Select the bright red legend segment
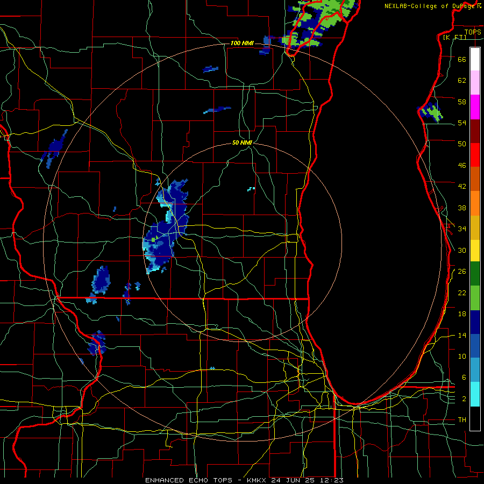 point(475,155)
